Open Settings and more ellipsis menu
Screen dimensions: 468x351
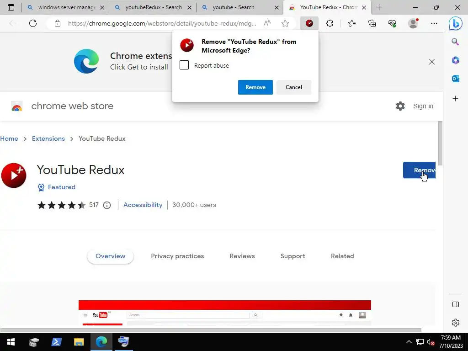tap(434, 23)
